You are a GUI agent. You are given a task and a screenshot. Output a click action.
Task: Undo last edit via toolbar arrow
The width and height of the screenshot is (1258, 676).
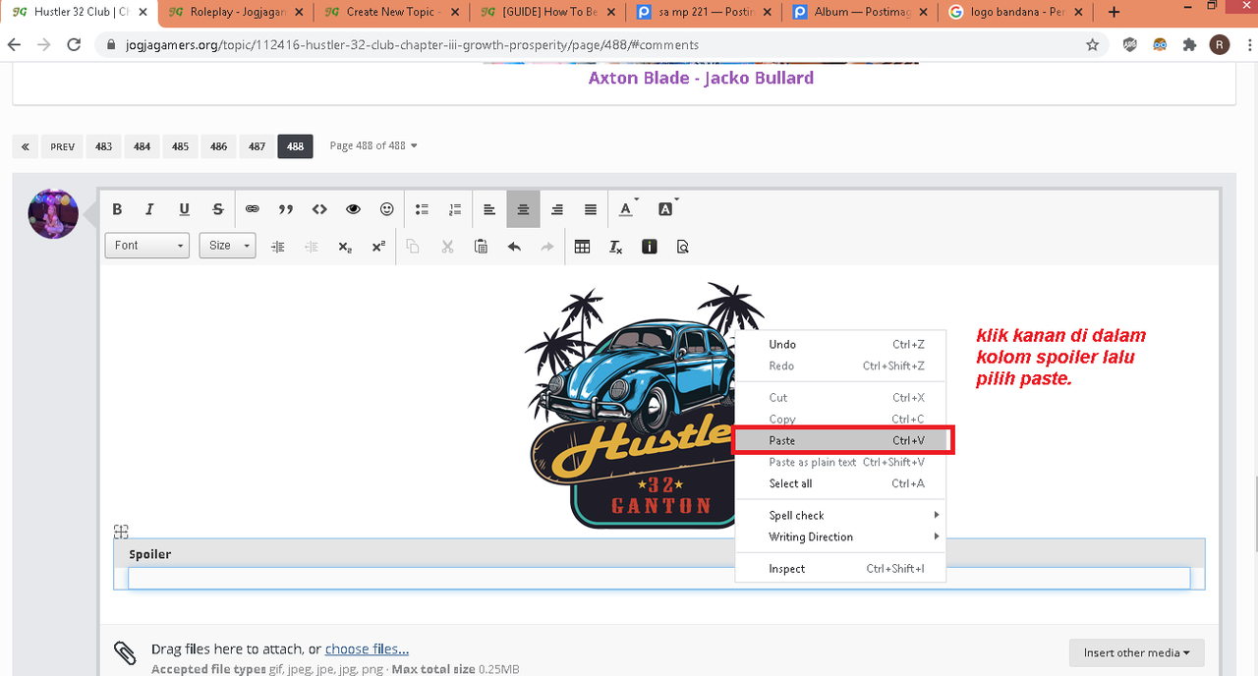pos(514,247)
